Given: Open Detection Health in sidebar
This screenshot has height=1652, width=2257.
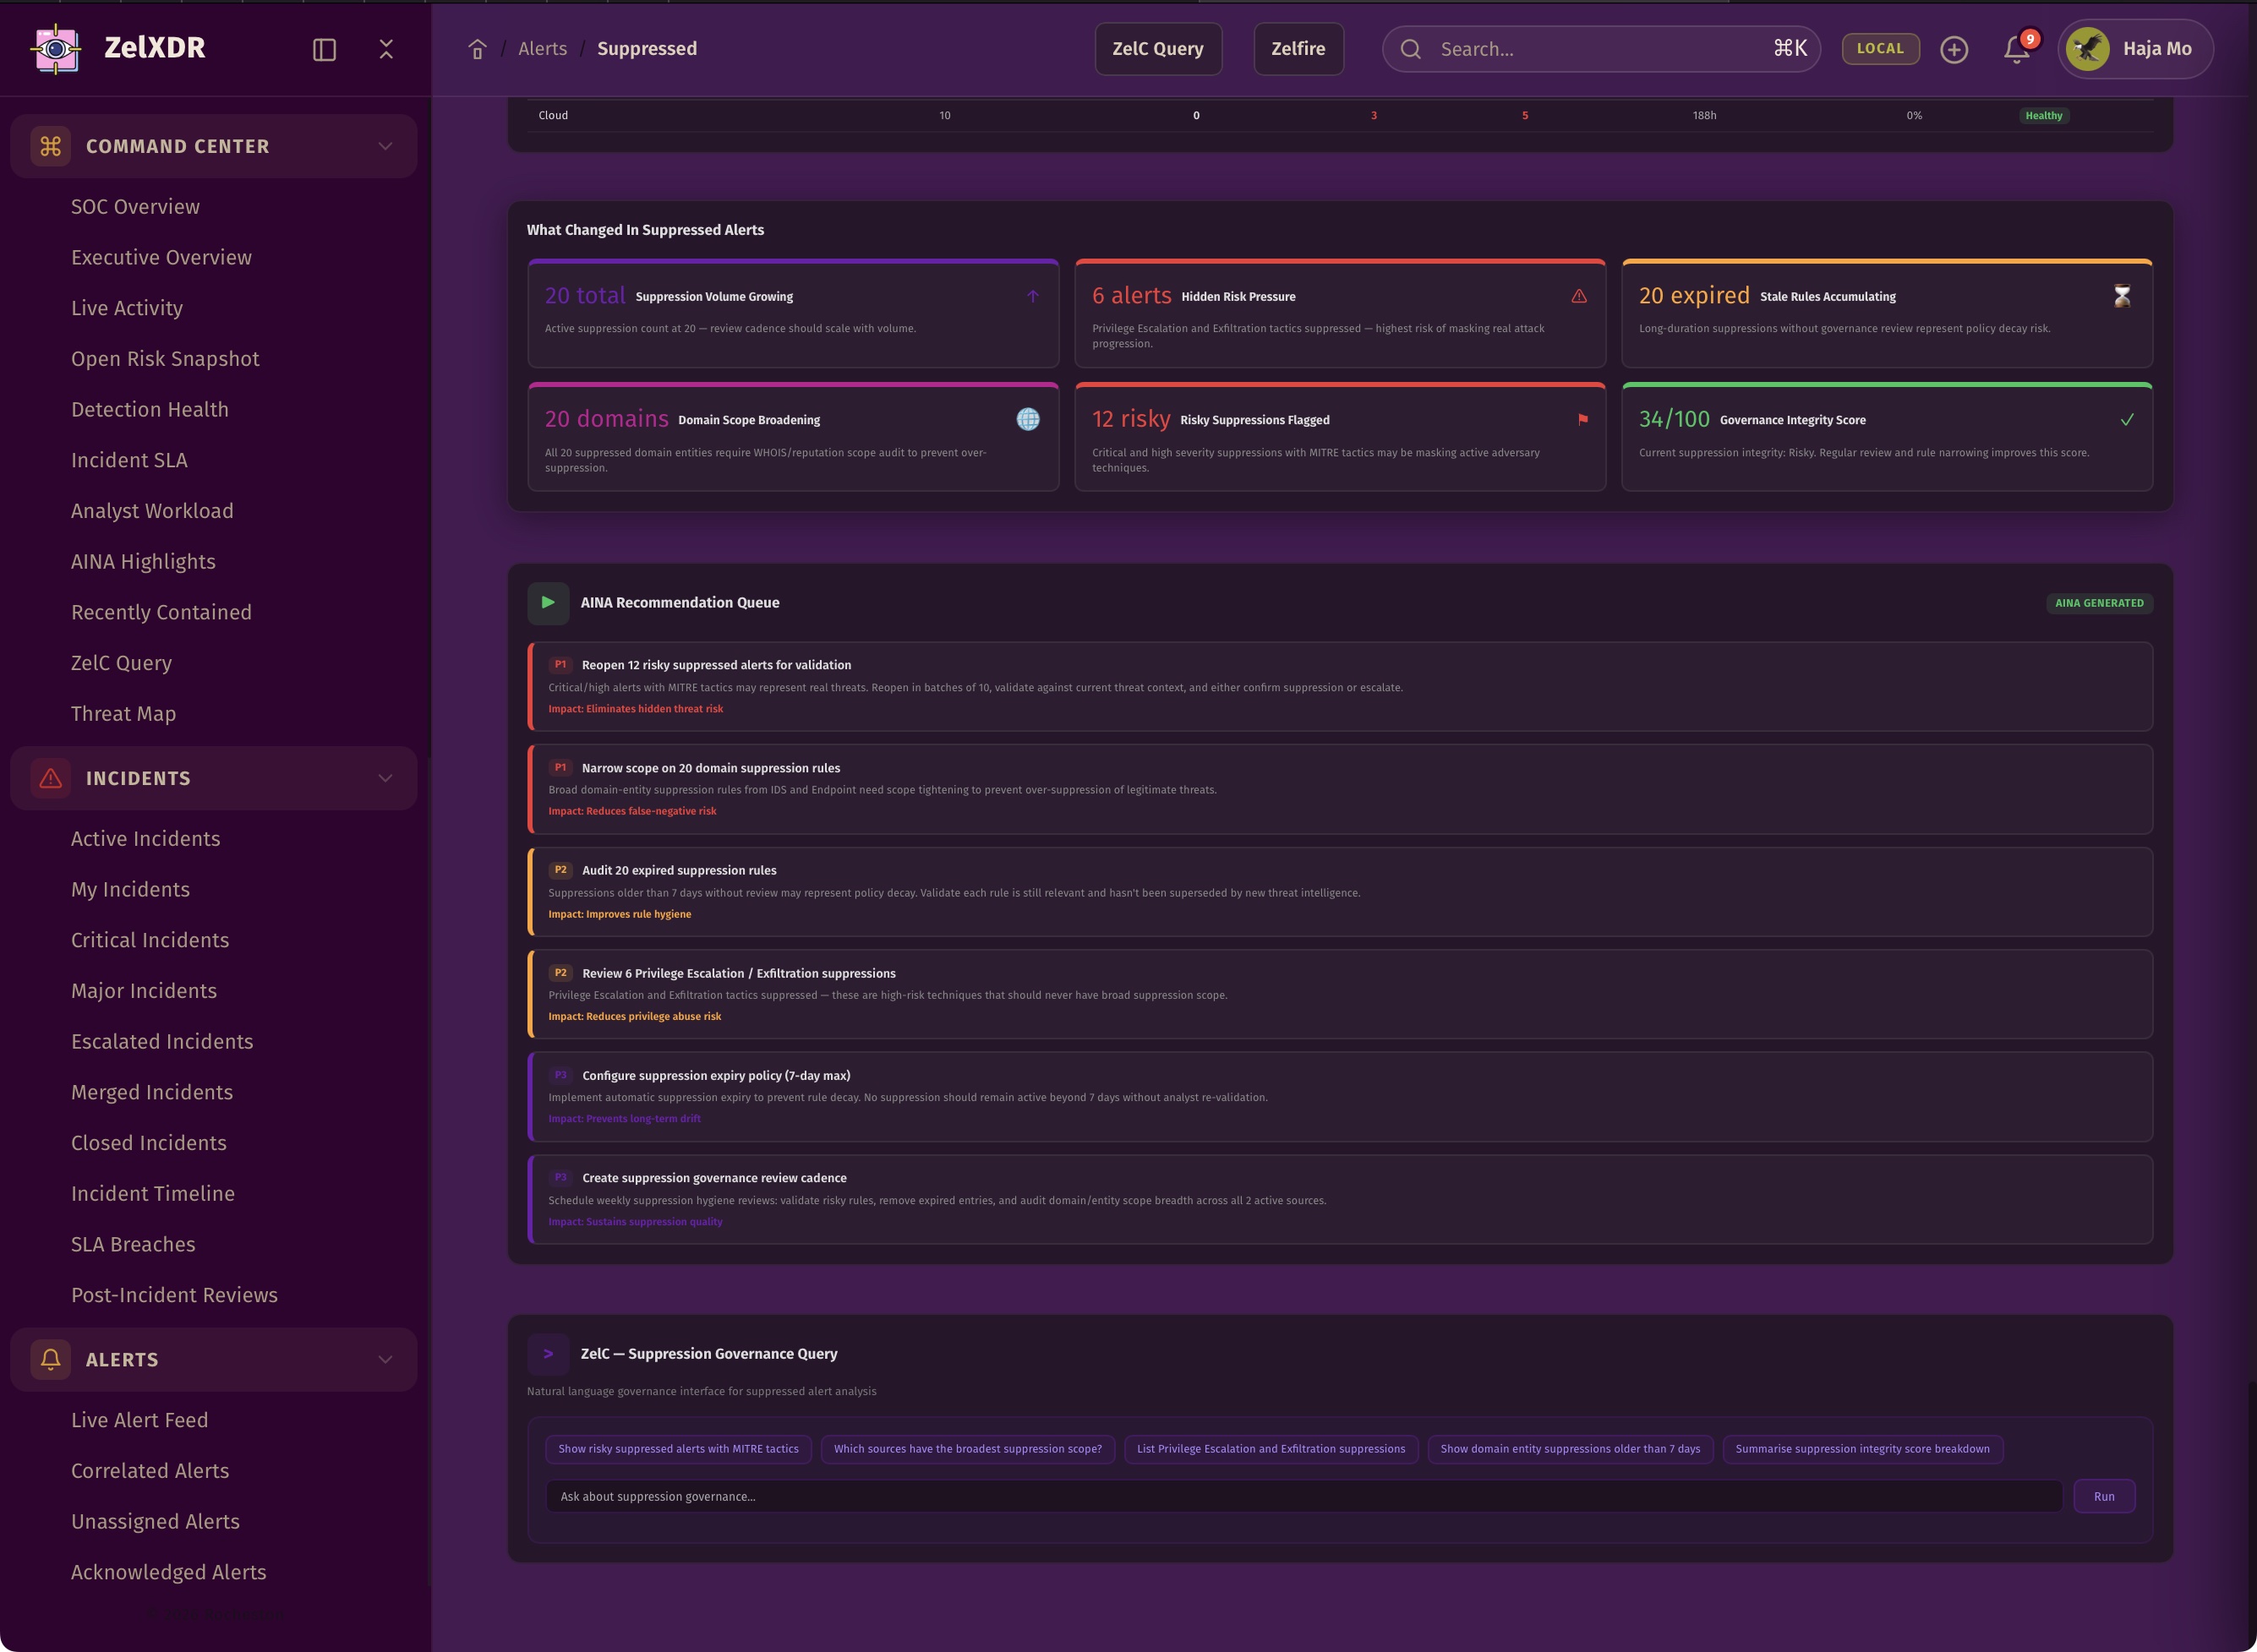Looking at the screenshot, I should [x=149, y=409].
